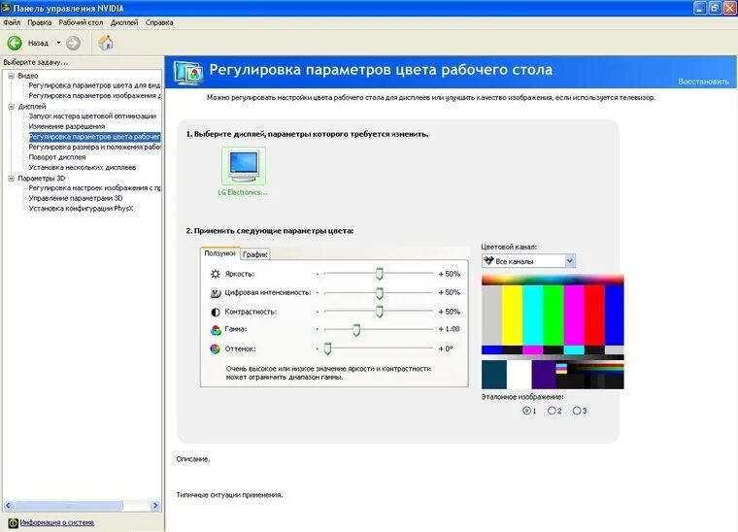
Task: Click the Оттенок slider handle
Action: pyautogui.click(x=327, y=349)
